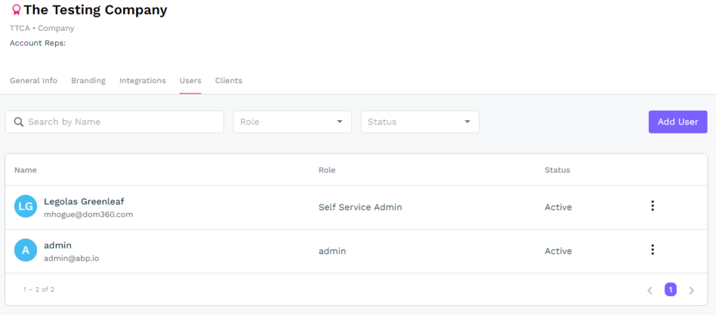Select the Users tab
716x315 pixels.
(190, 81)
